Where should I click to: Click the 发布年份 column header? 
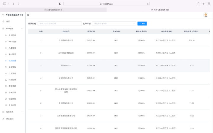(x=116, y=31)
